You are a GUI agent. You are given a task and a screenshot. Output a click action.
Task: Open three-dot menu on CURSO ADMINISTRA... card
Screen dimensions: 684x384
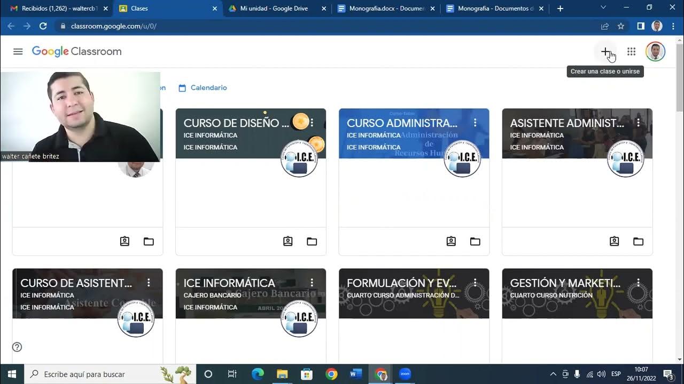(x=475, y=123)
